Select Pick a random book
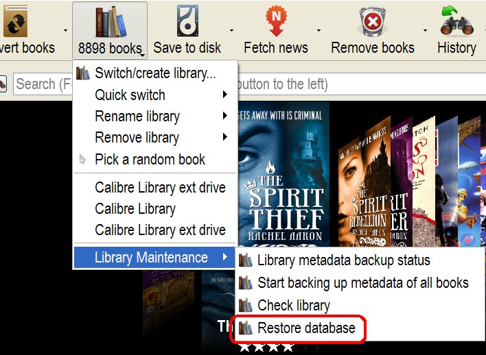Image resolution: width=486 pixels, height=355 pixels. pos(155,159)
